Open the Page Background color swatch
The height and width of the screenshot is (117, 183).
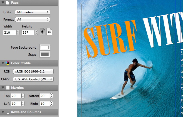45,47
